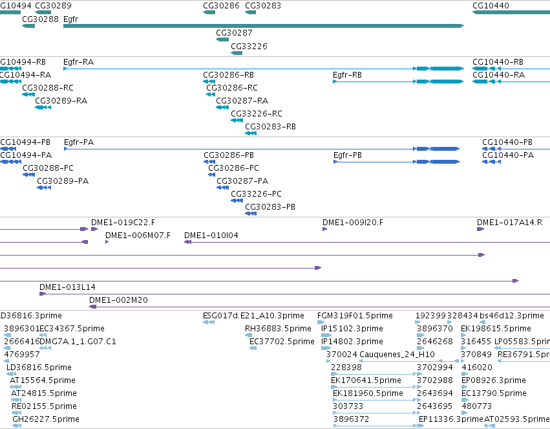Select the CG30283-RB transcript label
This screenshot has height=429, width=550.
tap(270, 127)
